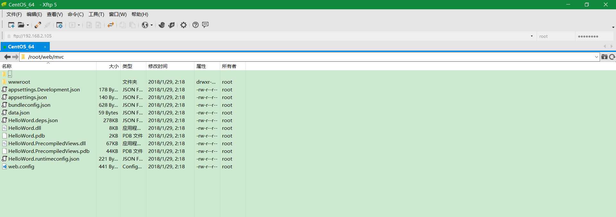
Task: Click the forward navigation arrow
Action: (15, 57)
